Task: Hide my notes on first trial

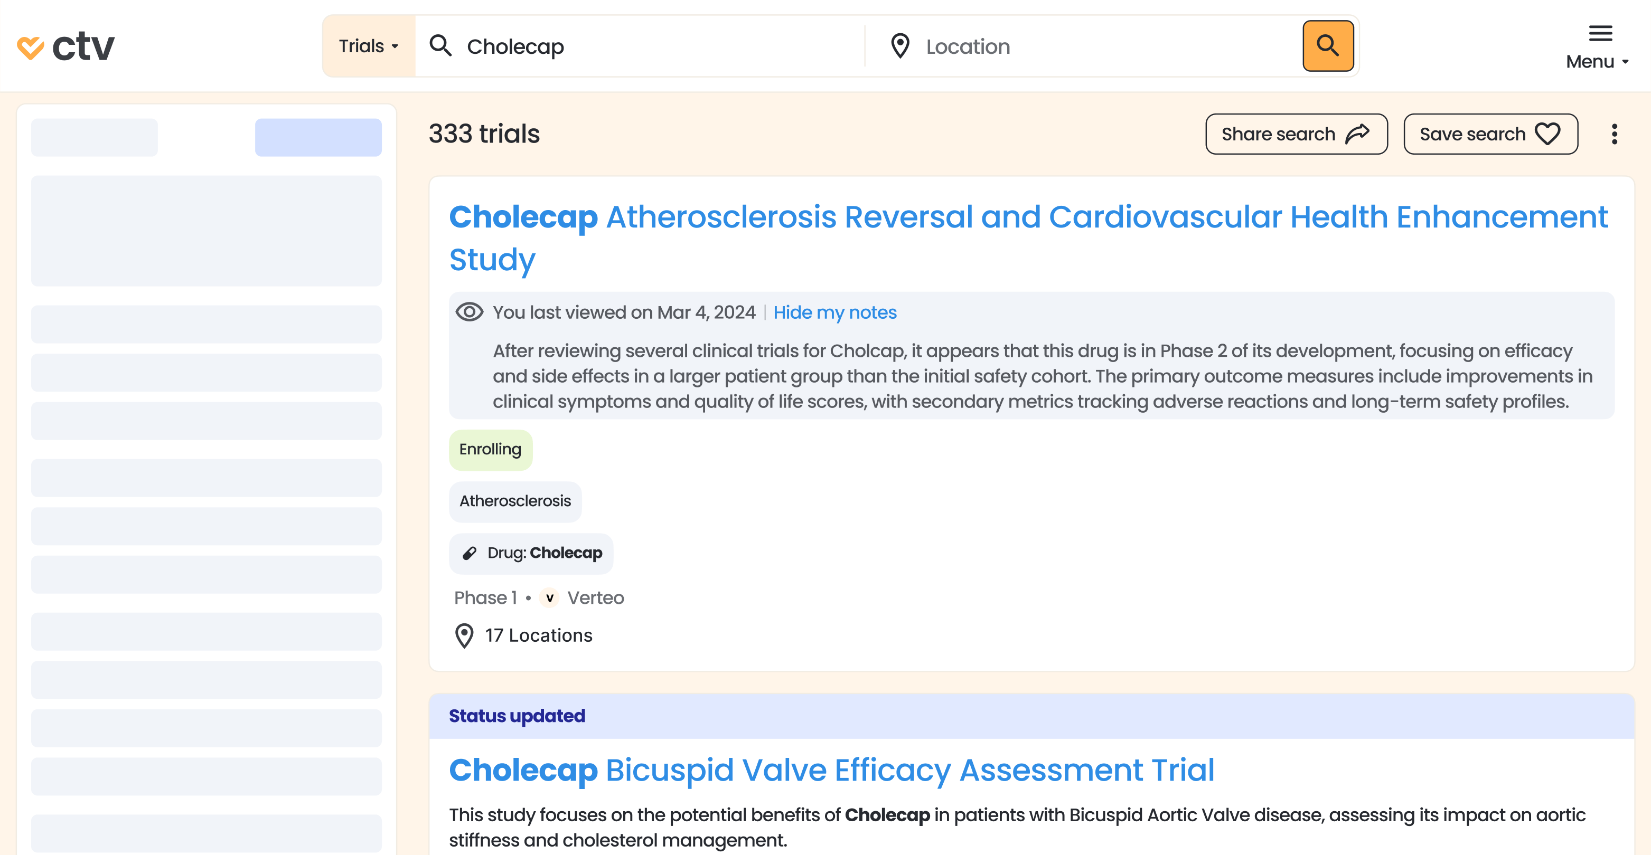Action: tap(834, 312)
